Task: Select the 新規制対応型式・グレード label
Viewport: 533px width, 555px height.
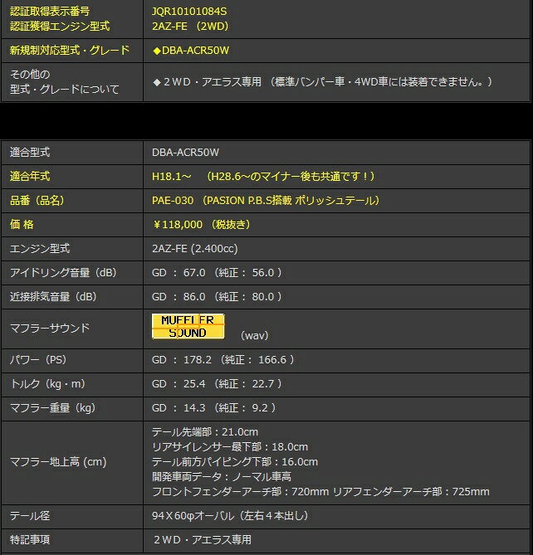Action: coord(70,51)
